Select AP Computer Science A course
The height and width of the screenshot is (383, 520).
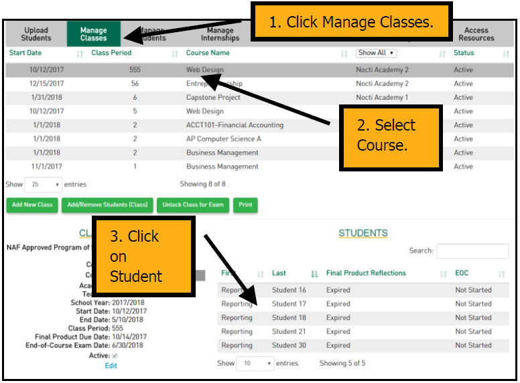coord(260,139)
